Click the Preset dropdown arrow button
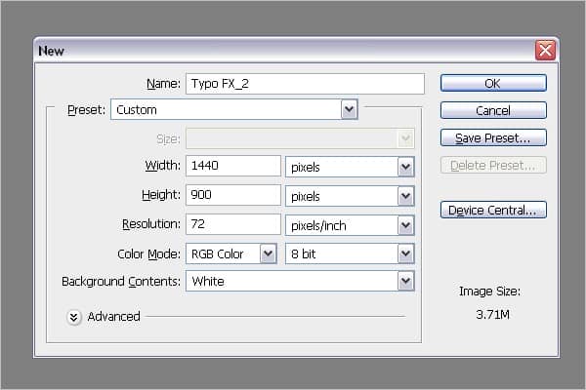The width and height of the screenshot is (586, 390). (x=350, y=109)
